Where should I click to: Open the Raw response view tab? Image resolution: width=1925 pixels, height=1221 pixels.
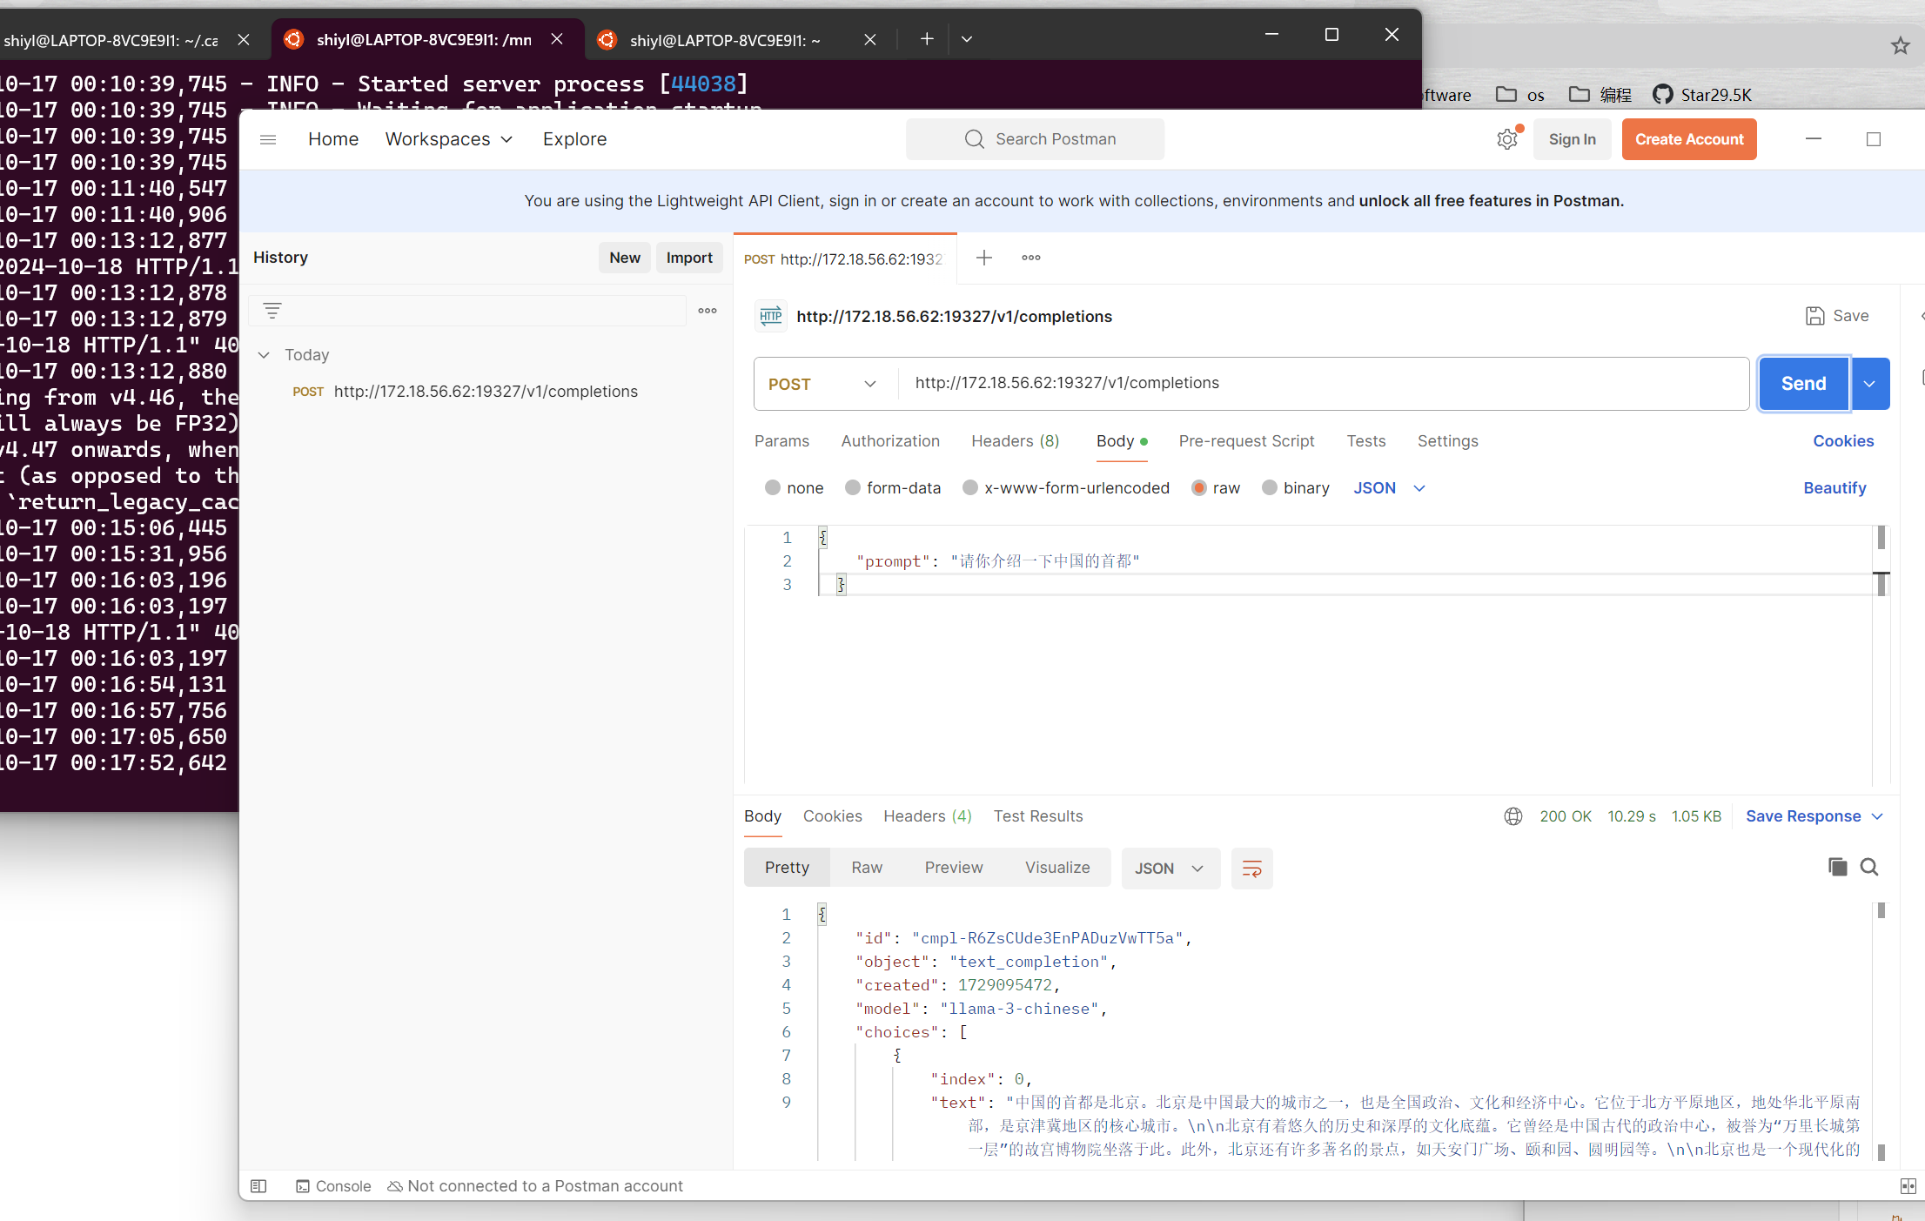(x=866, y=868)
